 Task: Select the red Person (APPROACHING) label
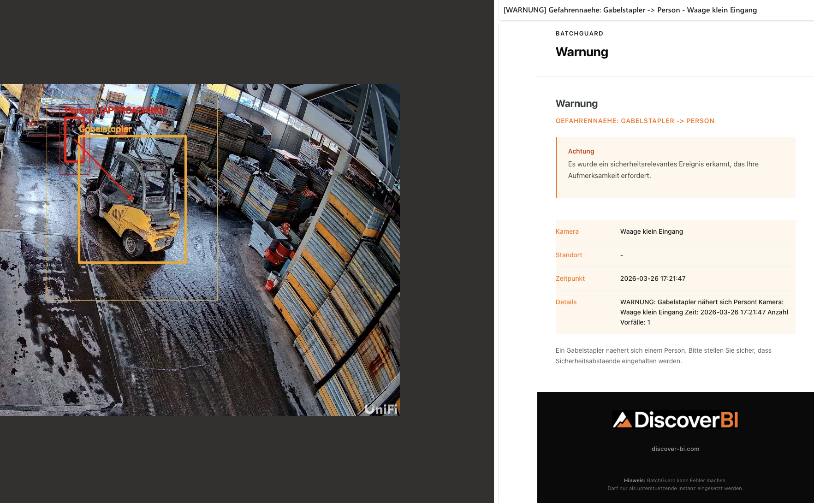115,110
